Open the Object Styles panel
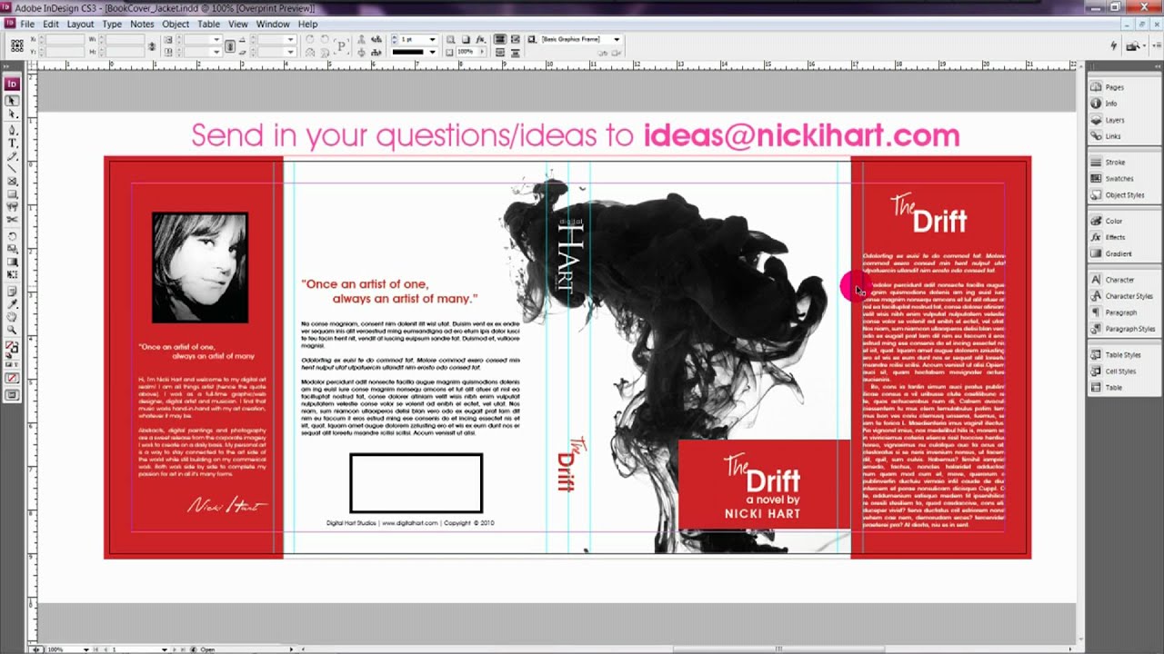This screenshot has height=654, width=1164. click(x=1124, y=195)
